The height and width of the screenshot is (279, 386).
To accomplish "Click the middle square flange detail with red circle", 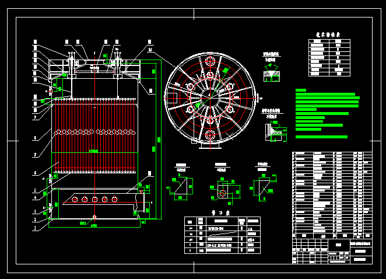I will pos(222,190).
